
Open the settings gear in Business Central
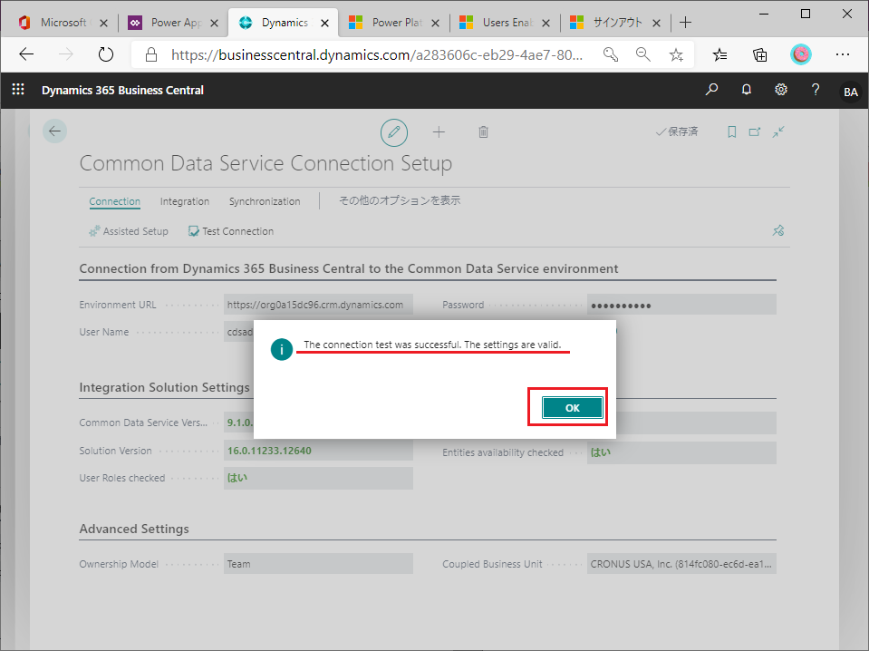point(781,89)
